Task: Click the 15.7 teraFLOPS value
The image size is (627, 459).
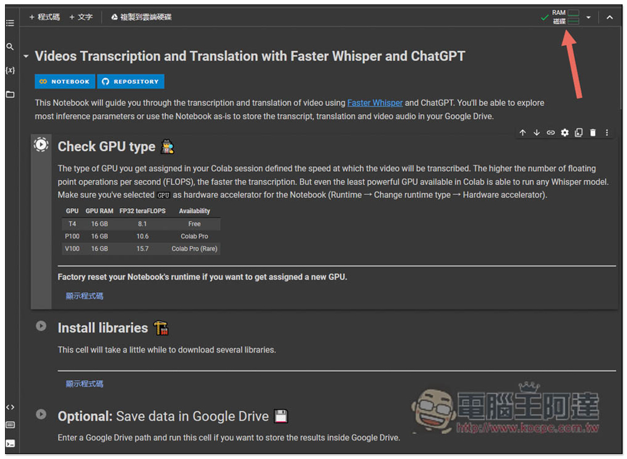Action: [142, 249]
